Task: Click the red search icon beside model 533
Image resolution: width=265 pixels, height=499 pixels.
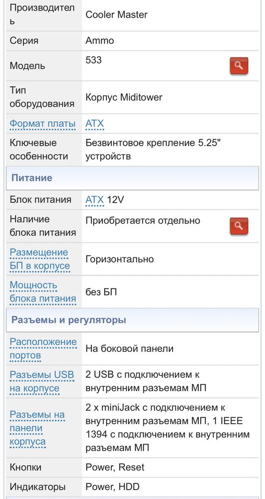Action: coord(239,65)
